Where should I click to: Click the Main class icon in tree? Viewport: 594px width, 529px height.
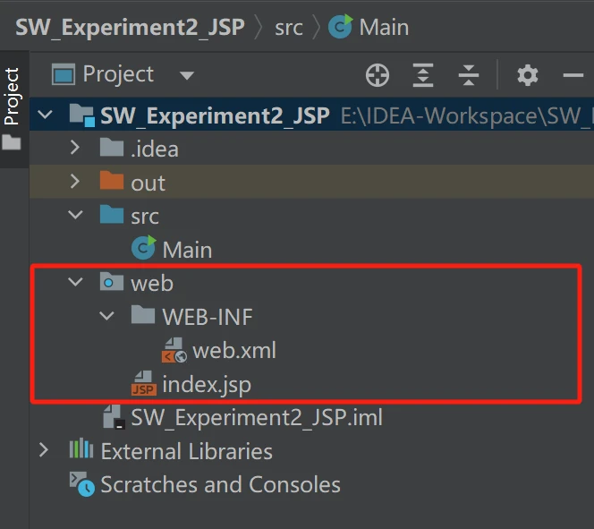[143, 249]
